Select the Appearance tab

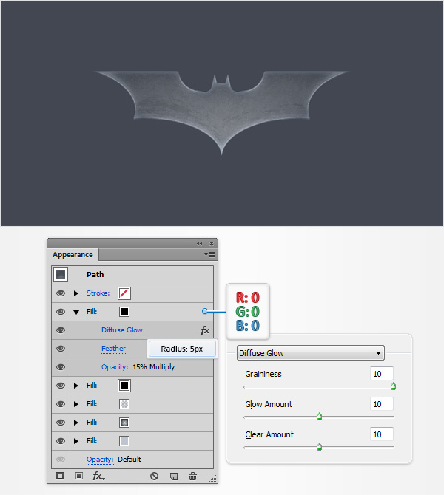click(73, 255)
